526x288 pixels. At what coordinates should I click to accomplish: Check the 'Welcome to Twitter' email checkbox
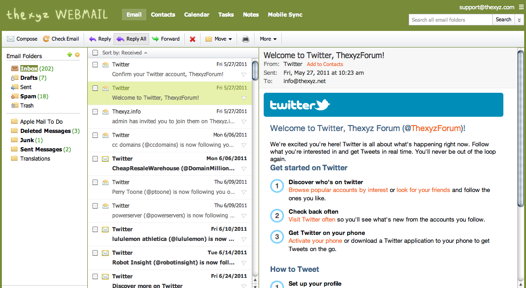95,88
